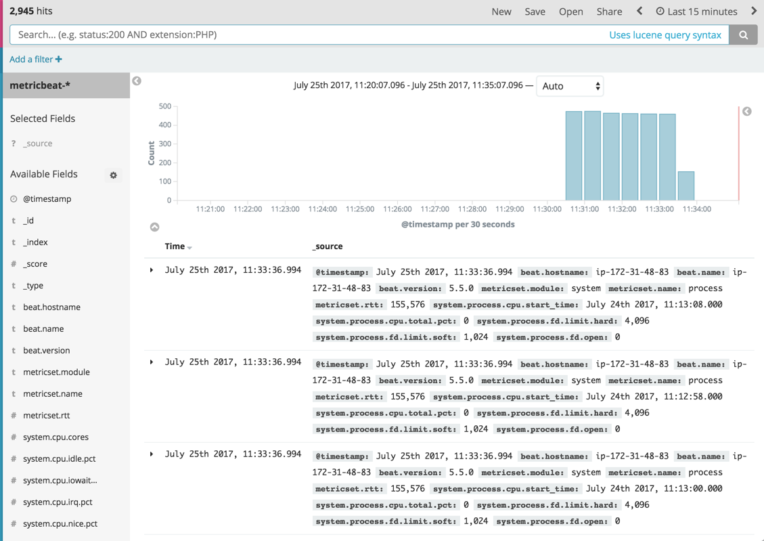Select the metricset.name field

click(x=53, y=394)
